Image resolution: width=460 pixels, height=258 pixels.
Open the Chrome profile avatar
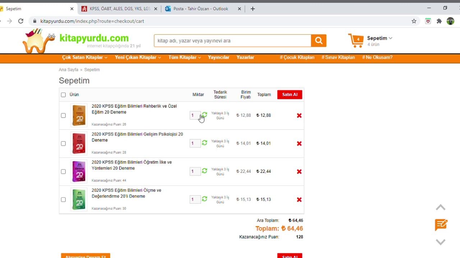point(450,21)
